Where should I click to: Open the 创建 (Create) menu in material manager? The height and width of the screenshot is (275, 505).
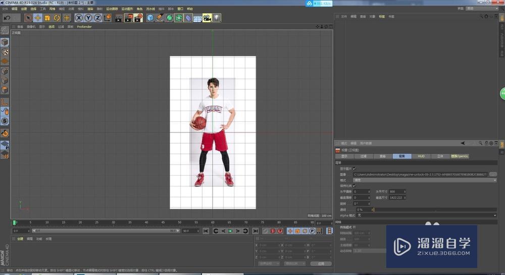(x=20, y=239)
